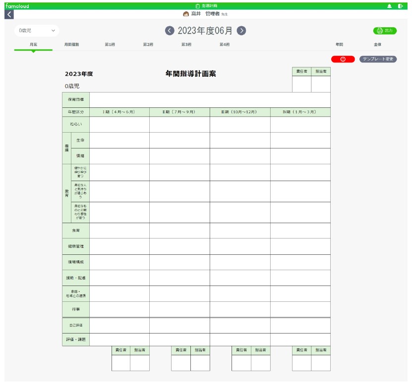Go to next month arrow
Screen dimensions: 412x383
coord(241,31)
